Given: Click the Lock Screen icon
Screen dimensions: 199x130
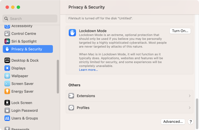Looking at the screenshot, I should [x=7, y=103].
